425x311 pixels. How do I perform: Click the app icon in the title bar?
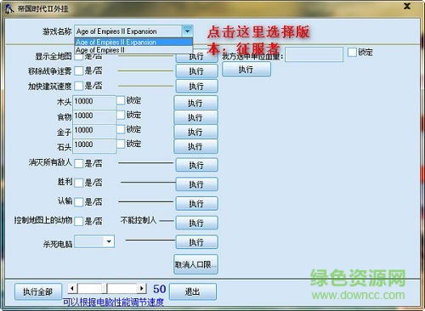coord(9,9)
